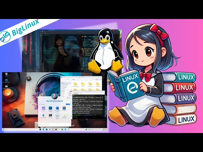Open the gear settings icon in launcher header
Viewport: 203px width, 152px height.
coord(68,98)
